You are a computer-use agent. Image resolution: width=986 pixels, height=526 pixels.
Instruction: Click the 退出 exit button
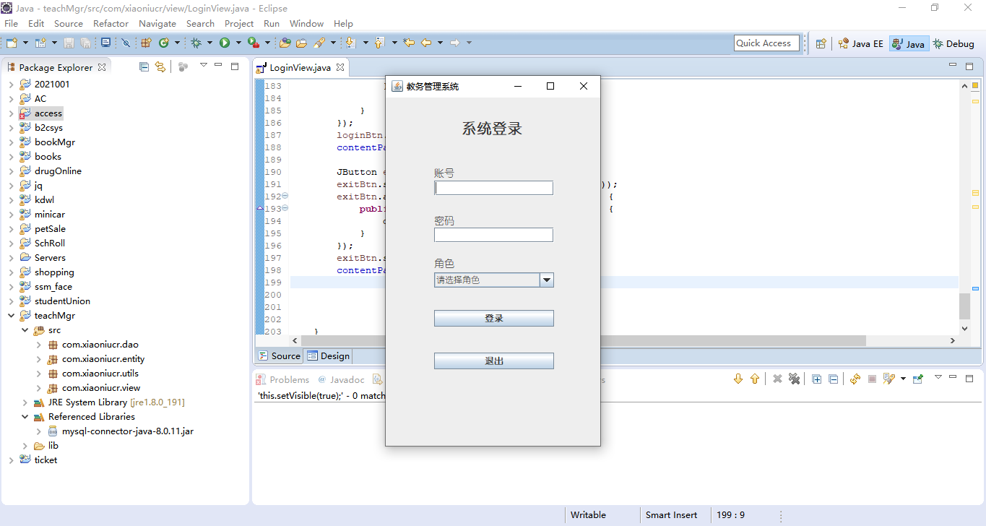pos(493,361)
